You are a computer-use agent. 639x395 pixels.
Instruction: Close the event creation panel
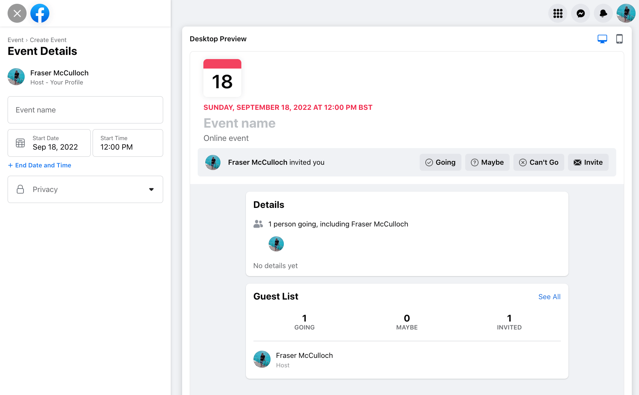[x=17, y=13]
